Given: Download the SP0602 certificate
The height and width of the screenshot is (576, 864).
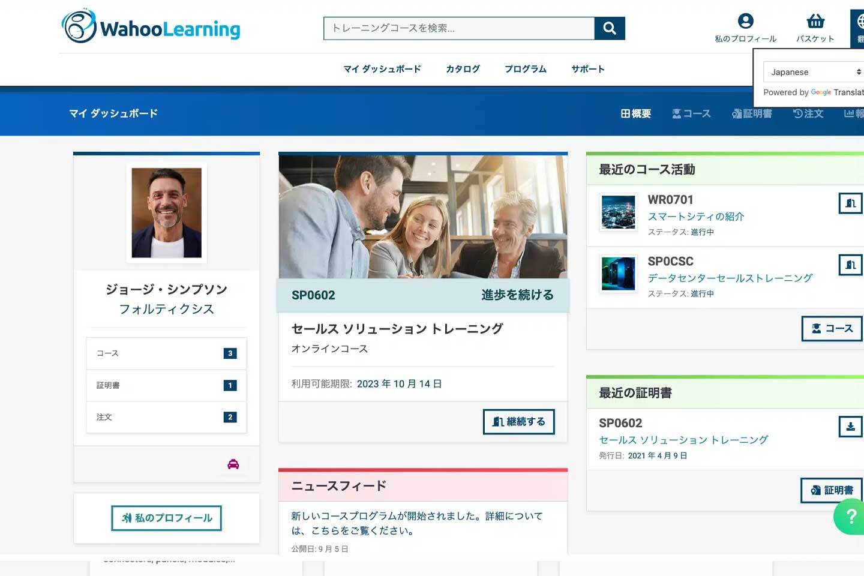Looking at the screenshot, I should point(850,427).
